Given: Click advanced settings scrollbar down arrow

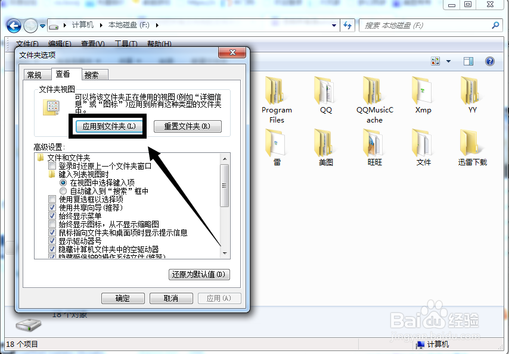Looking at the screenshot, I should 225,253.
